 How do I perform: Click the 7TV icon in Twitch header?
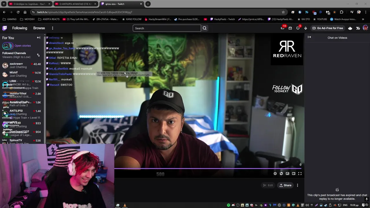(x=358, y=28)
